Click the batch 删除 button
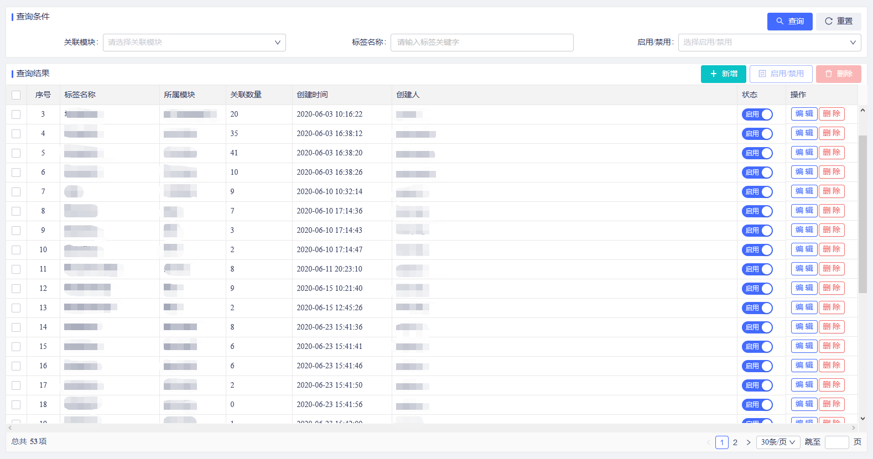The image size is (873, 459). pos(838,74)
